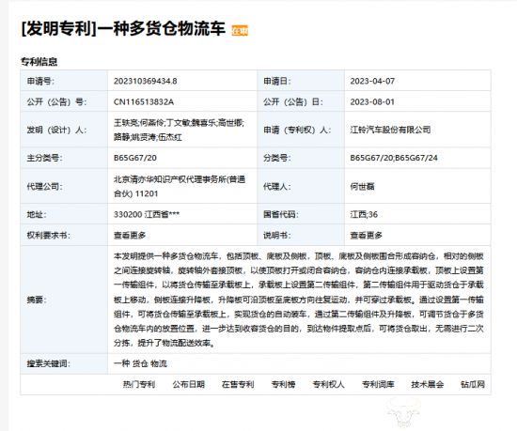Screen dimensions: 517x431
Task: Click the faint watermark logo at bottom
Action: click(404, 412)
